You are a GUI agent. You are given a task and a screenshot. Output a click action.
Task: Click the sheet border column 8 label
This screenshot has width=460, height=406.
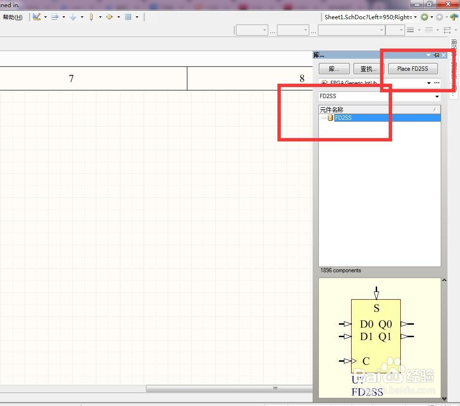click(302, 78)
